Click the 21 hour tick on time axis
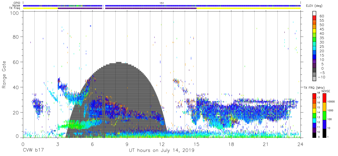Image resolution: width=338 pixels, height=156 pixels. click(x=266, y=144)
